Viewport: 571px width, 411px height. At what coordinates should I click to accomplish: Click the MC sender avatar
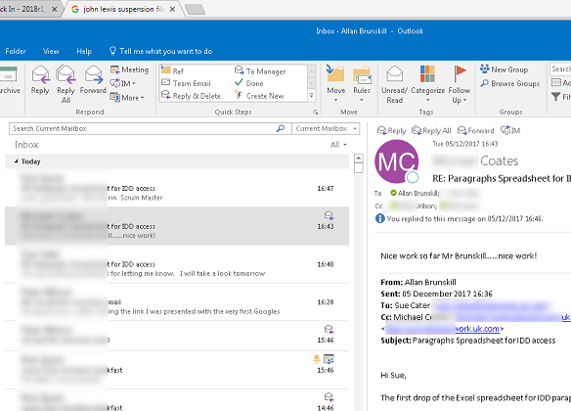point(397,161)
